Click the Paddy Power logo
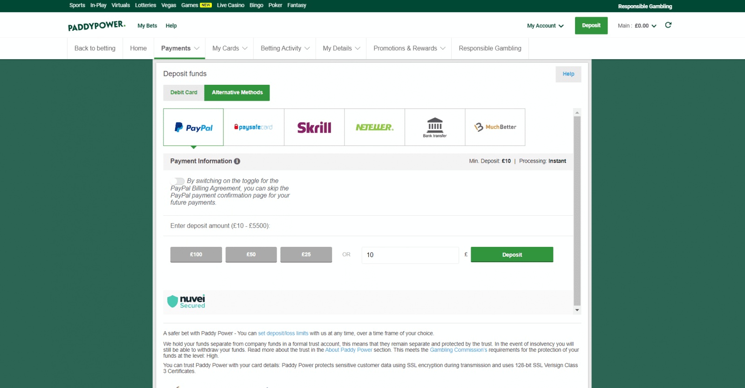The width and height of the screenshot is (745, 388). tap(96, 26)
